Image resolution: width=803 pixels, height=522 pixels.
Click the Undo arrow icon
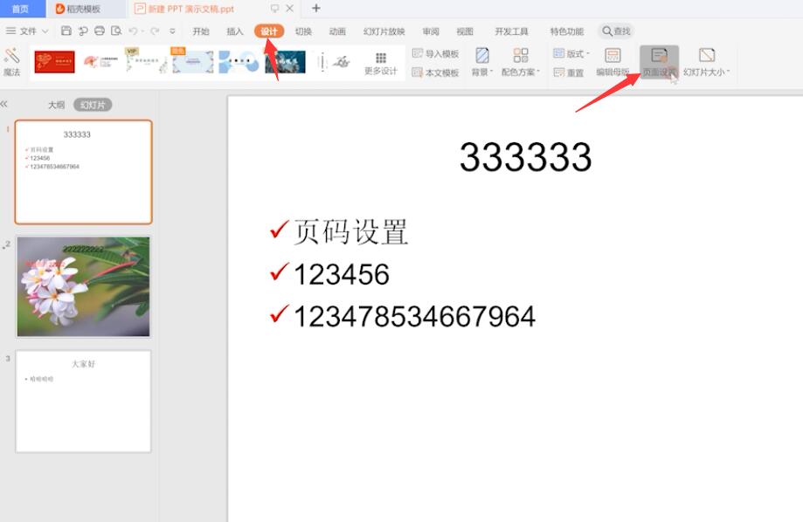click(133, 31)
